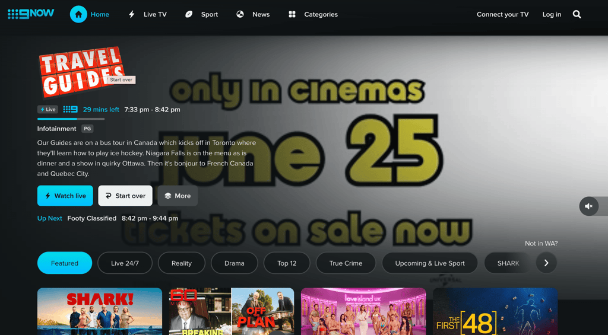Click the 7:33 pm - 8:42 pm time

pos(152,110)
